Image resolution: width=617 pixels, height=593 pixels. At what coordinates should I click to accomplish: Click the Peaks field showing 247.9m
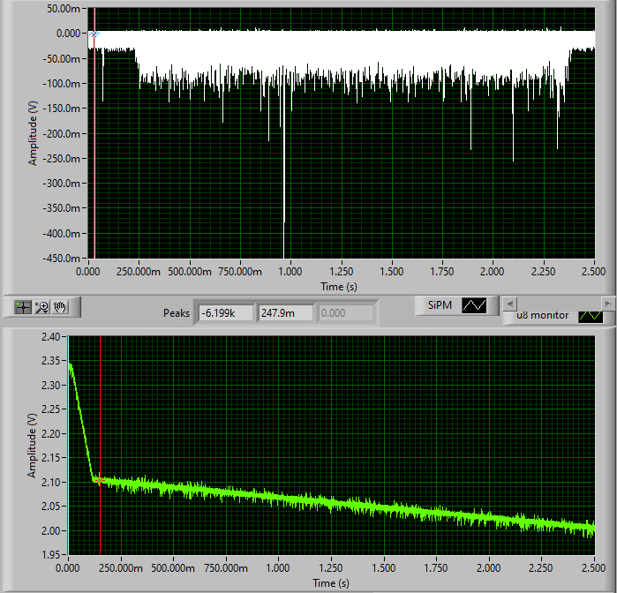tap(285, 313)
